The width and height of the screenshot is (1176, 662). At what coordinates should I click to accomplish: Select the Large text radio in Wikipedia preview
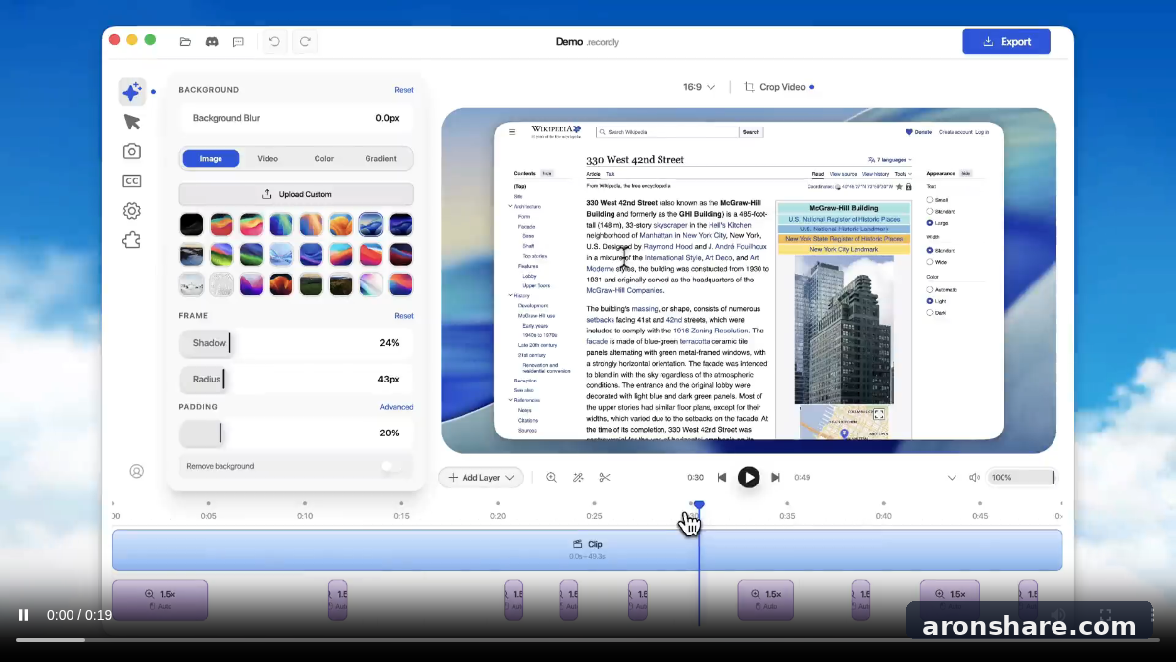click(x=930, y=223)
